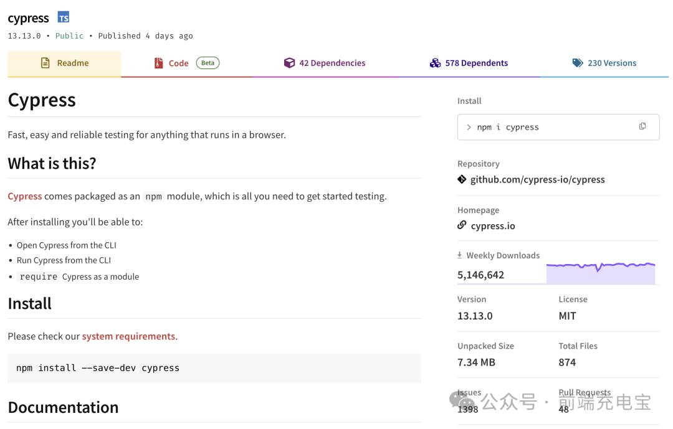Click the 48 pull requests count
The height and width of the screenshot is (429, 673).
[x=563, y=409]
